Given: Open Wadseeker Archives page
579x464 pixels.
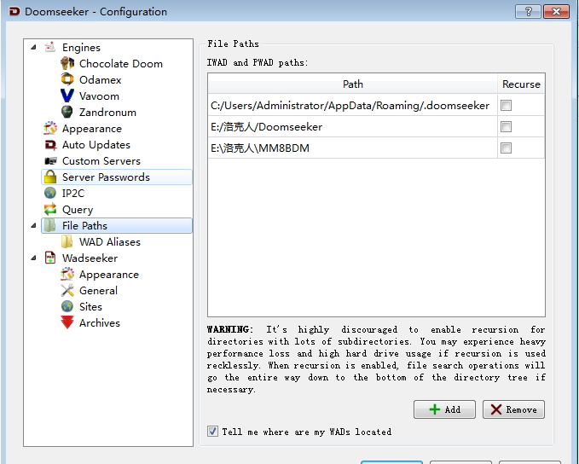Looking at the screenshot, I should pyautogui.click(x=99, y=323).
